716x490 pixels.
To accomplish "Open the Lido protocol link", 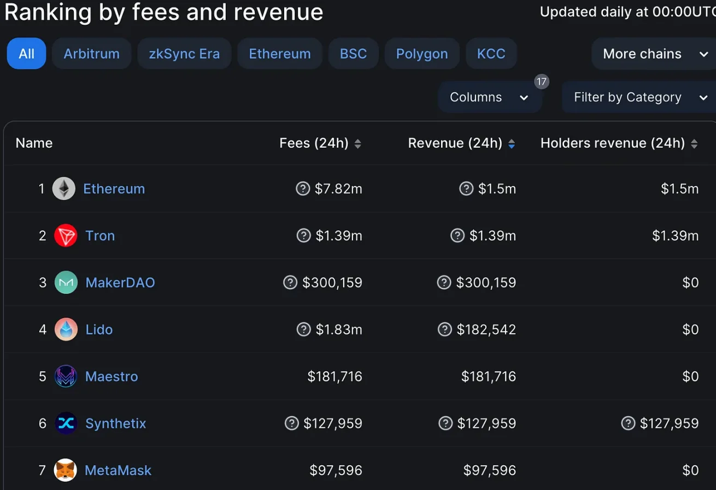I will click(x=99, y=330).
